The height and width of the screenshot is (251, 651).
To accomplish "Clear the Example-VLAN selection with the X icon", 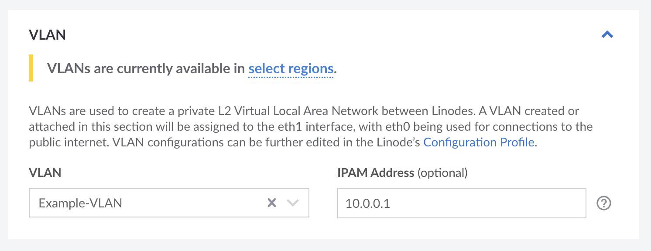I will coord(272,202).
